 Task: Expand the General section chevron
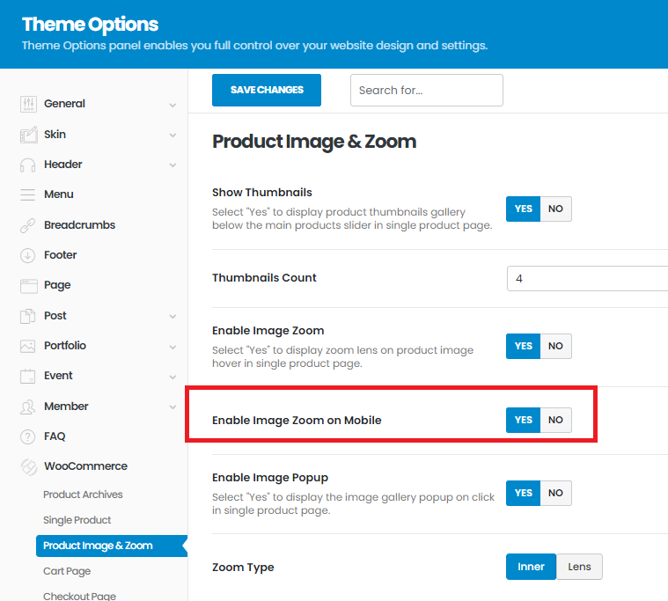tap(173, 105)
